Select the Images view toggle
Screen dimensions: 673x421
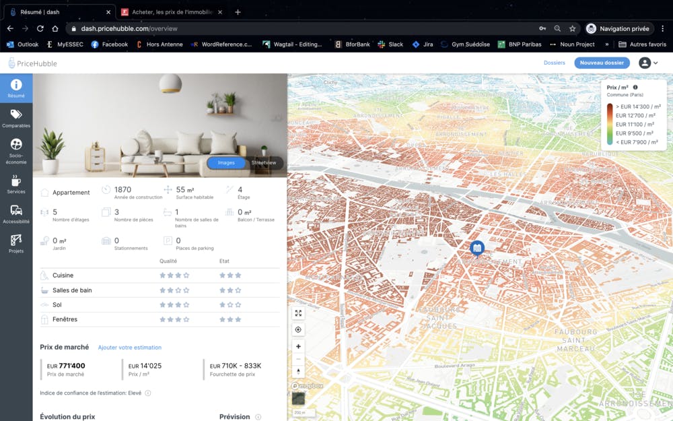[226, 163]
